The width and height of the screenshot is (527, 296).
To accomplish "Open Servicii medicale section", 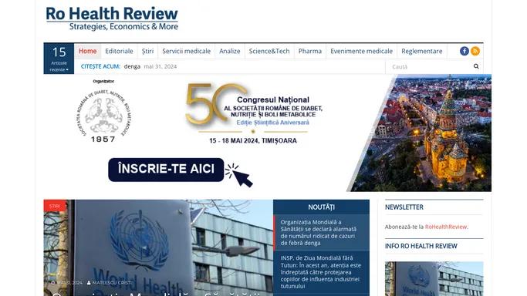I will point(186,51).
